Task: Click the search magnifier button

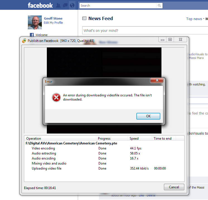Action: (159, 6)
